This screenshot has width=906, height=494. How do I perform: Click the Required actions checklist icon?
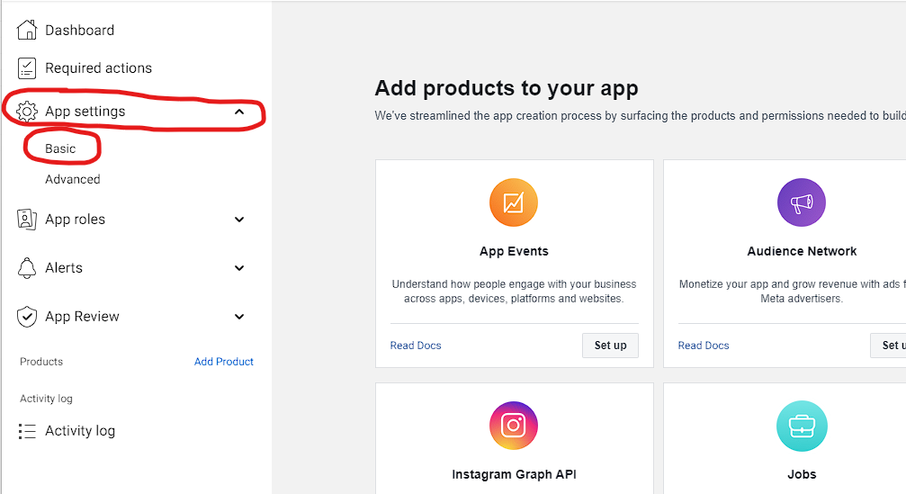pyautogui.click(x=27, y=68)
